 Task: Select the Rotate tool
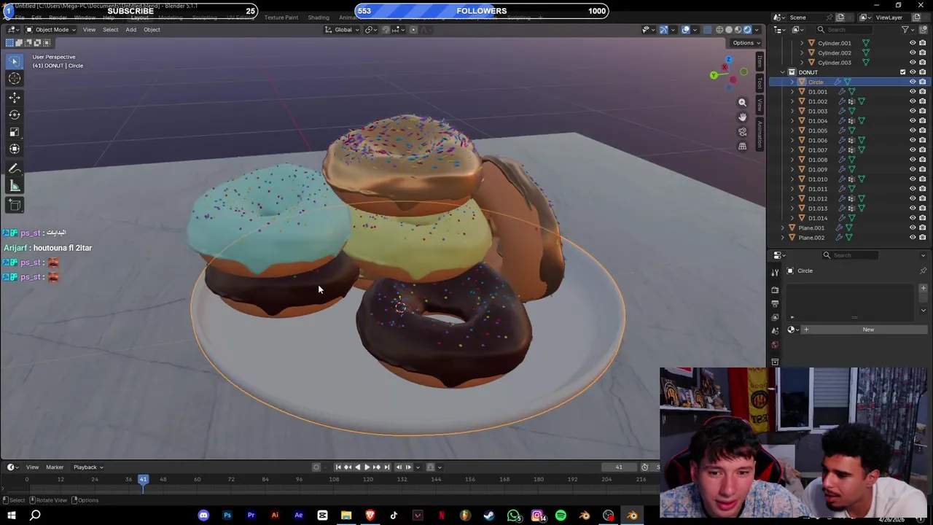coord(15,114)
